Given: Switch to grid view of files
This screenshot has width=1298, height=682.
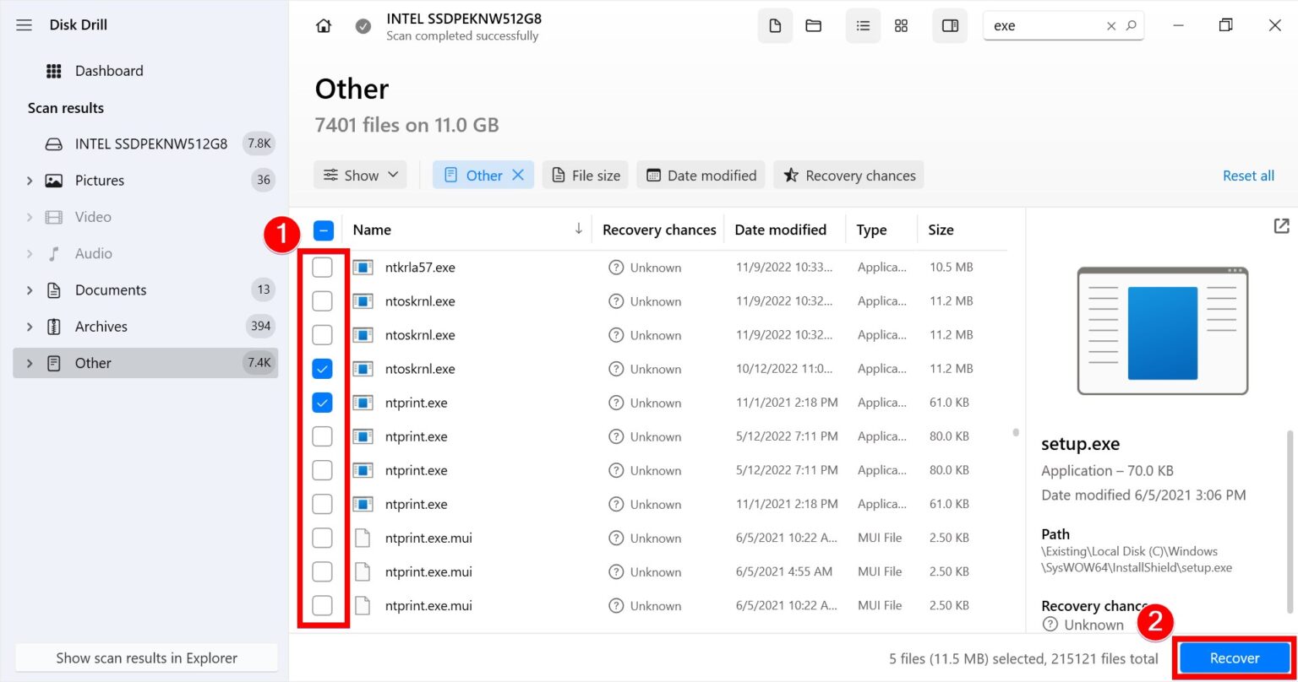Looking at the screenshot, I should click(x=901, y=25).
